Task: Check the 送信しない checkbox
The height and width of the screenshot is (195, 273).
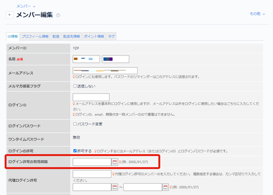Action: click(75, 86)
